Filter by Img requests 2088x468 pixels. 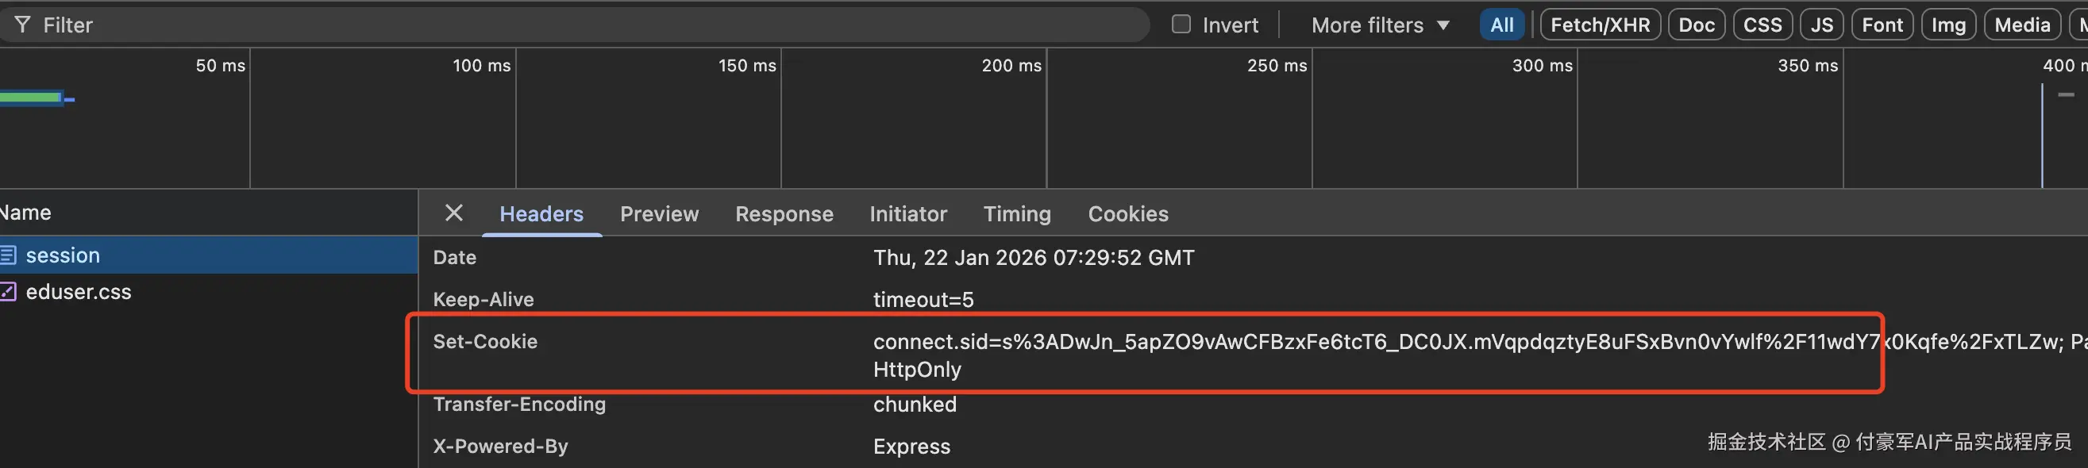(x=1947, y=25)
